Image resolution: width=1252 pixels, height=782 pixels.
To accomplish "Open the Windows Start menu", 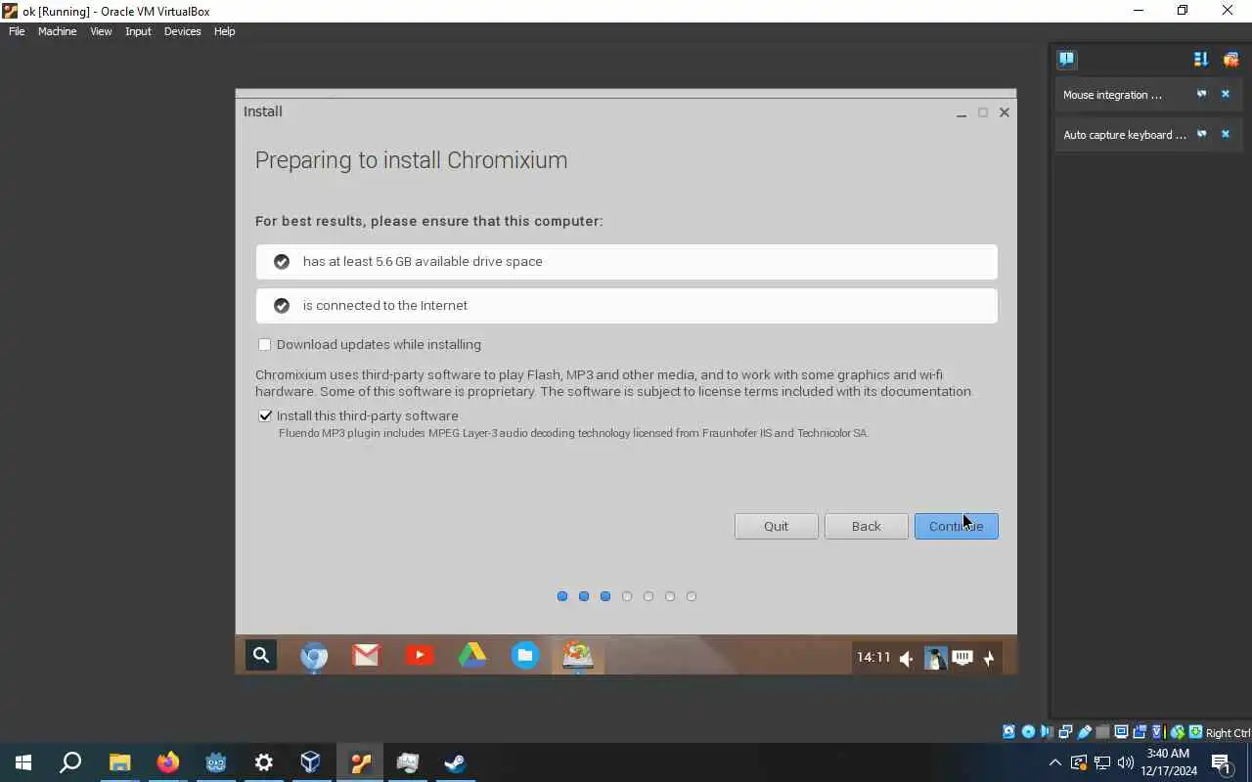I will pos(23,762).
